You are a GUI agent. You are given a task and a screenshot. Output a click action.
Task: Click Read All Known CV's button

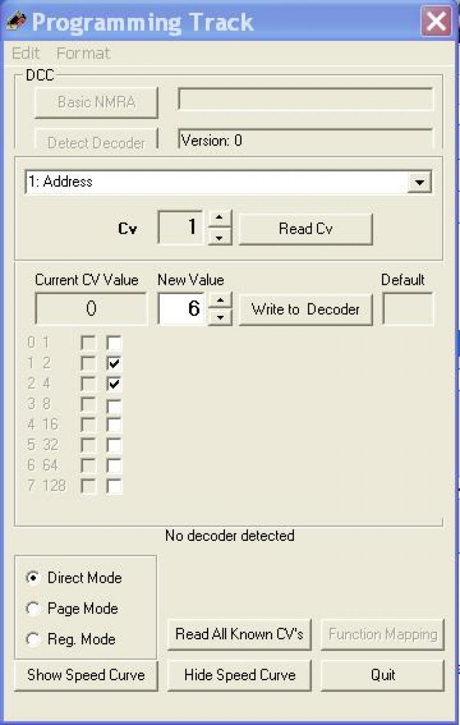click(x=239, y=635)
